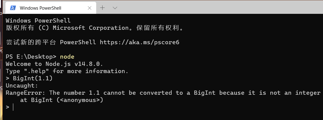This screenshot has width=323, height=120.
Task: Open the https://aka.ms/pscore6 link
Action: pos(139,42)
